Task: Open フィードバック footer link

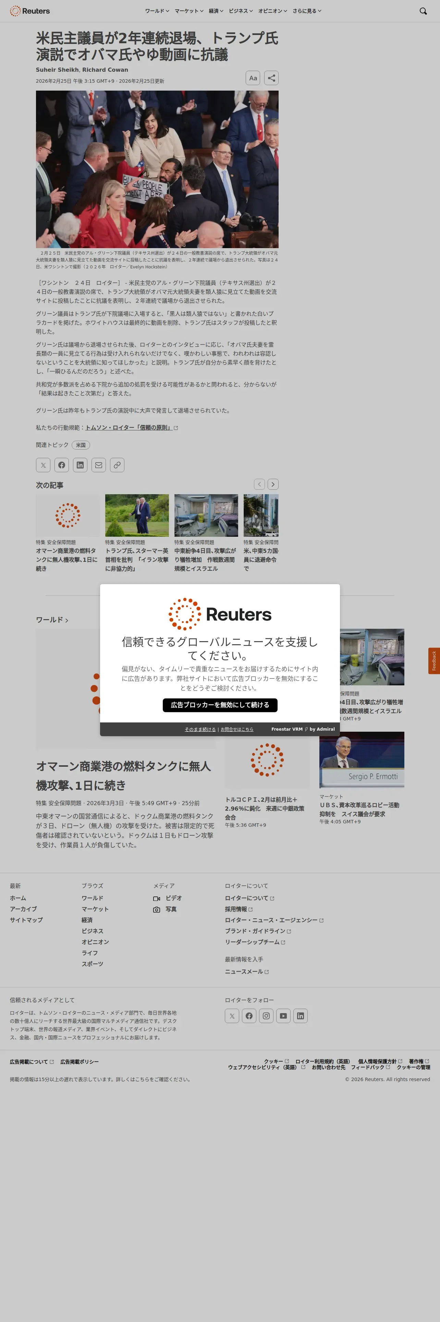Action: [370, 1067]
